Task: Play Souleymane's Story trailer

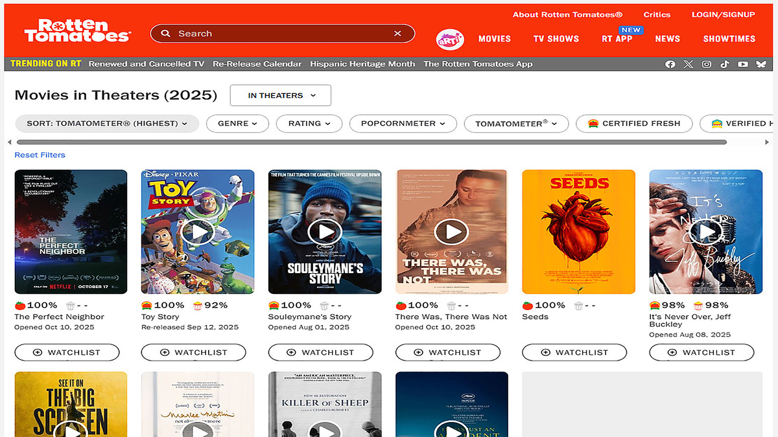Action: [x=325, y=231]
